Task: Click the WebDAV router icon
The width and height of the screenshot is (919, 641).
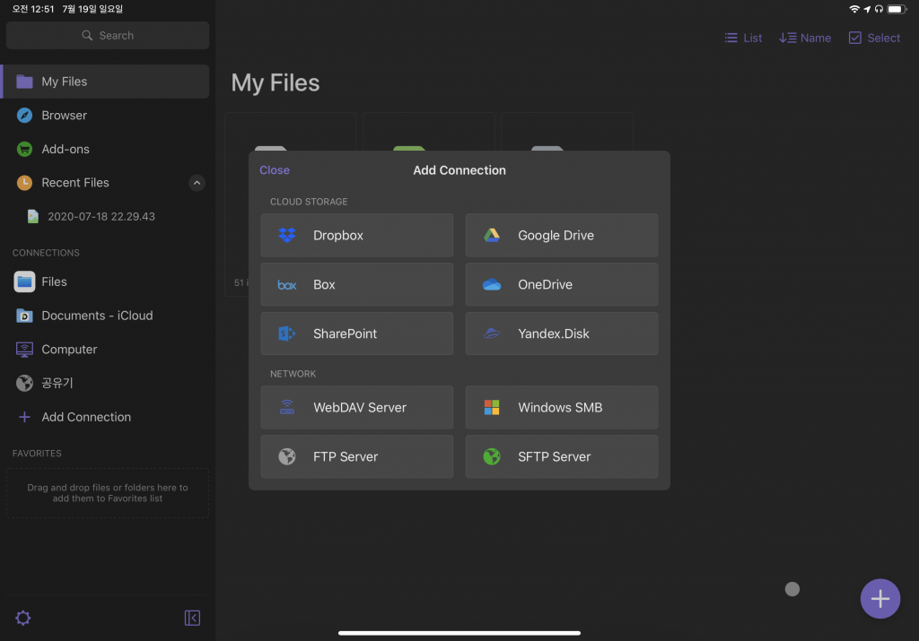Action: [286, 407]
